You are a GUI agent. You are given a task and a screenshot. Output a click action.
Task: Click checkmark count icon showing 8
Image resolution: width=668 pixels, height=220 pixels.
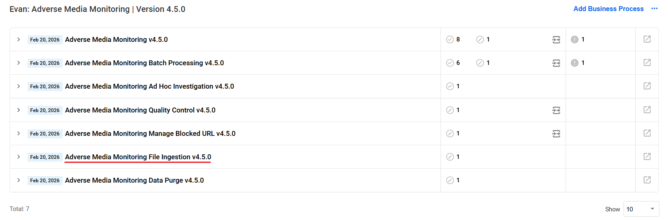(450, 39)
